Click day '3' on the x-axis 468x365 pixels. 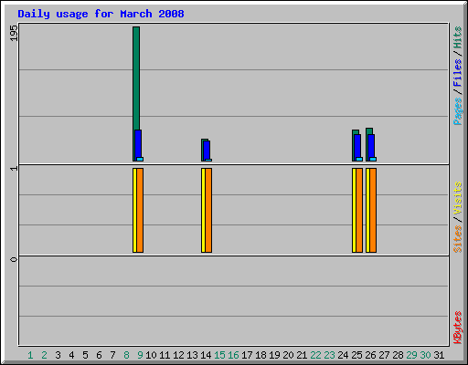[58, 355]
